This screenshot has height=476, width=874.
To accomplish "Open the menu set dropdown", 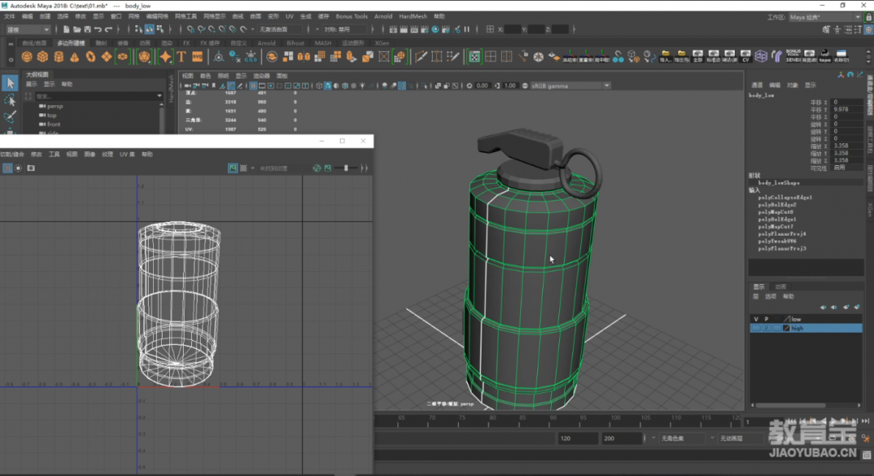I will [28, 29].
